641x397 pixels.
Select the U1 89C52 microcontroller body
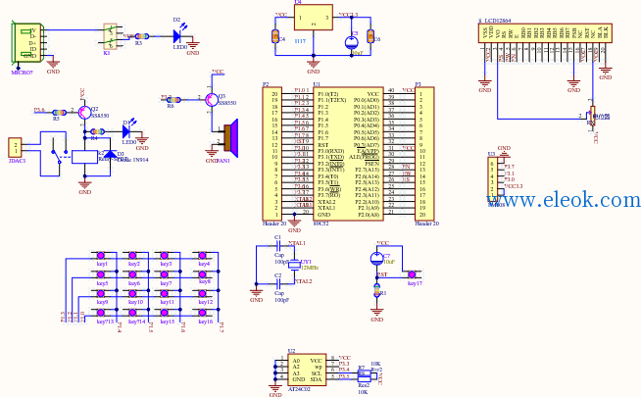coord(348,154)
